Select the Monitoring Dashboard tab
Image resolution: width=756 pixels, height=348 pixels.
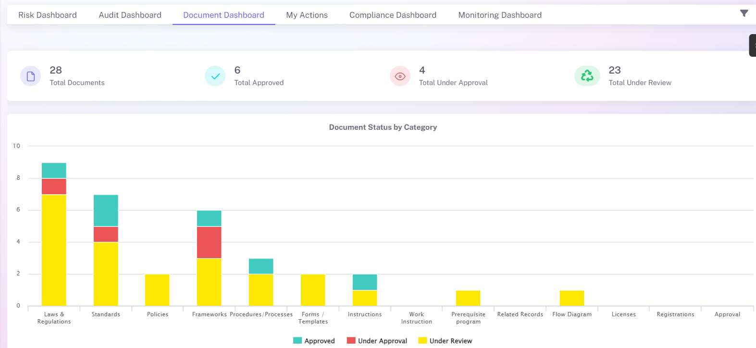click(x=500, y=15)
